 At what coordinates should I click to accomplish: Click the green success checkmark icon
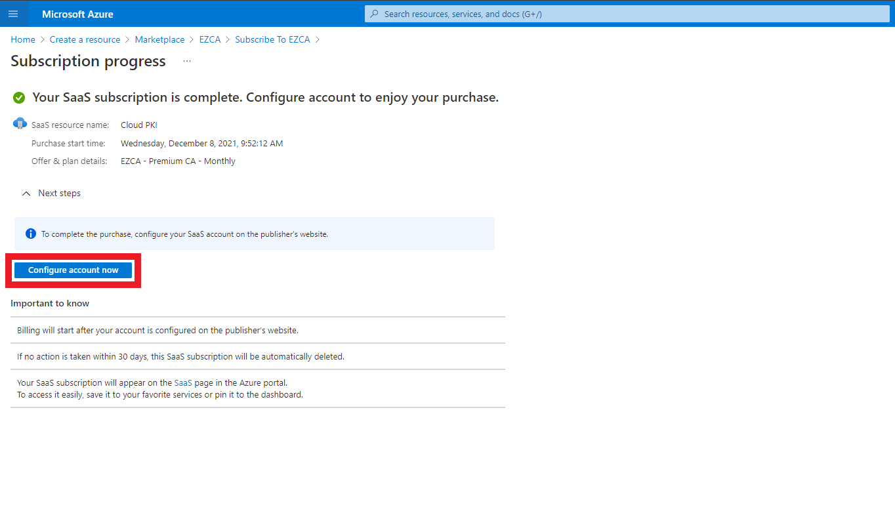tap(19, 98)
